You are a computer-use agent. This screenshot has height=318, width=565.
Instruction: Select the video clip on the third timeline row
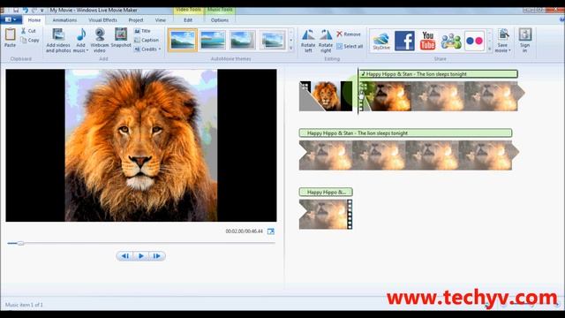[x=326, y=215]
